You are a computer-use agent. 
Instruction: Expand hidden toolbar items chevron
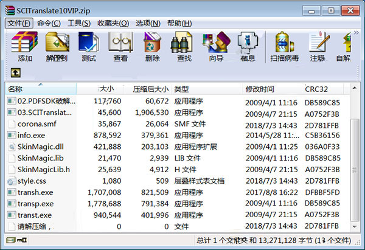[356, 33]
